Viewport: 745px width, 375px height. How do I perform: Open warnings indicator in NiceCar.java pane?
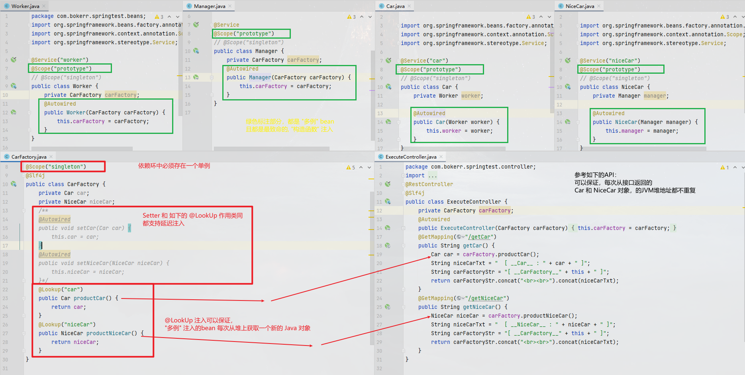(725, 17)
